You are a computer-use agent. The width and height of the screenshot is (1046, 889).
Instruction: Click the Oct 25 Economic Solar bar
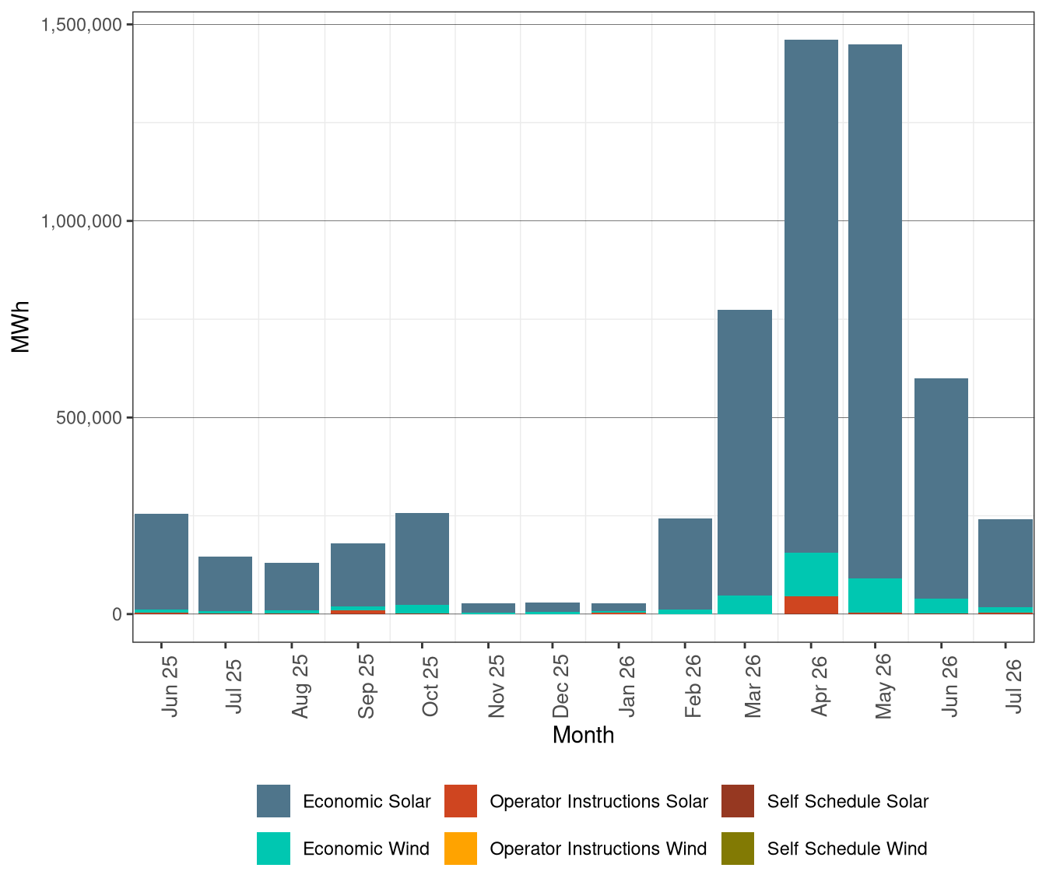(x=422, y=559)
